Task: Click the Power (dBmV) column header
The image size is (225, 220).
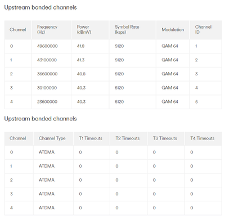Action: 84,29
